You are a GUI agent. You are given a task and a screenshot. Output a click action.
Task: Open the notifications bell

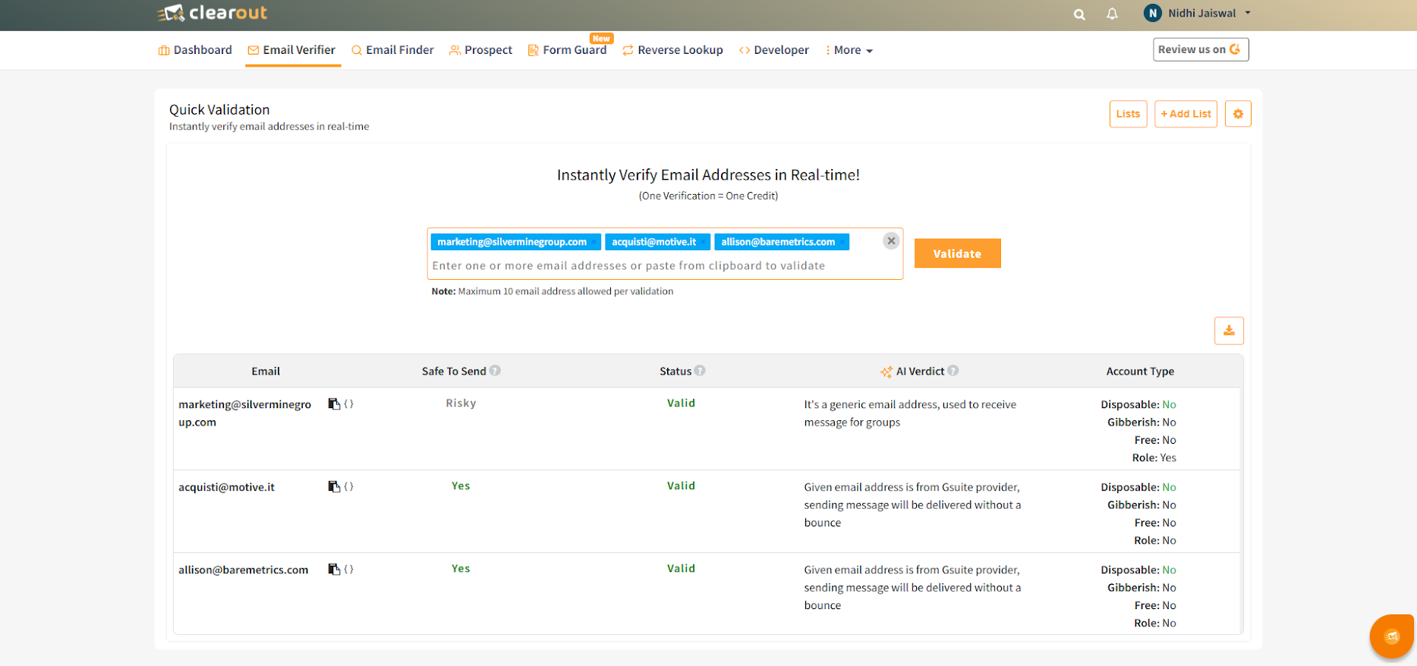[x=1112, y=14]
